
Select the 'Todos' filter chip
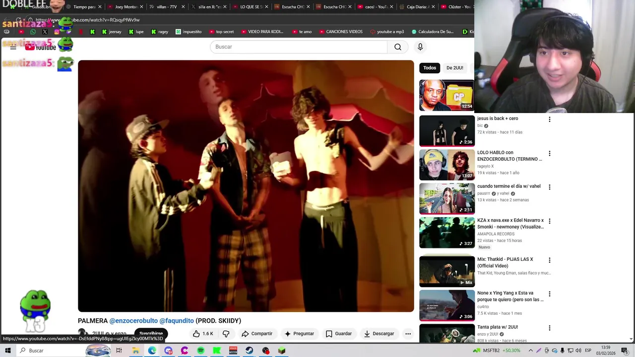point(430,68)
